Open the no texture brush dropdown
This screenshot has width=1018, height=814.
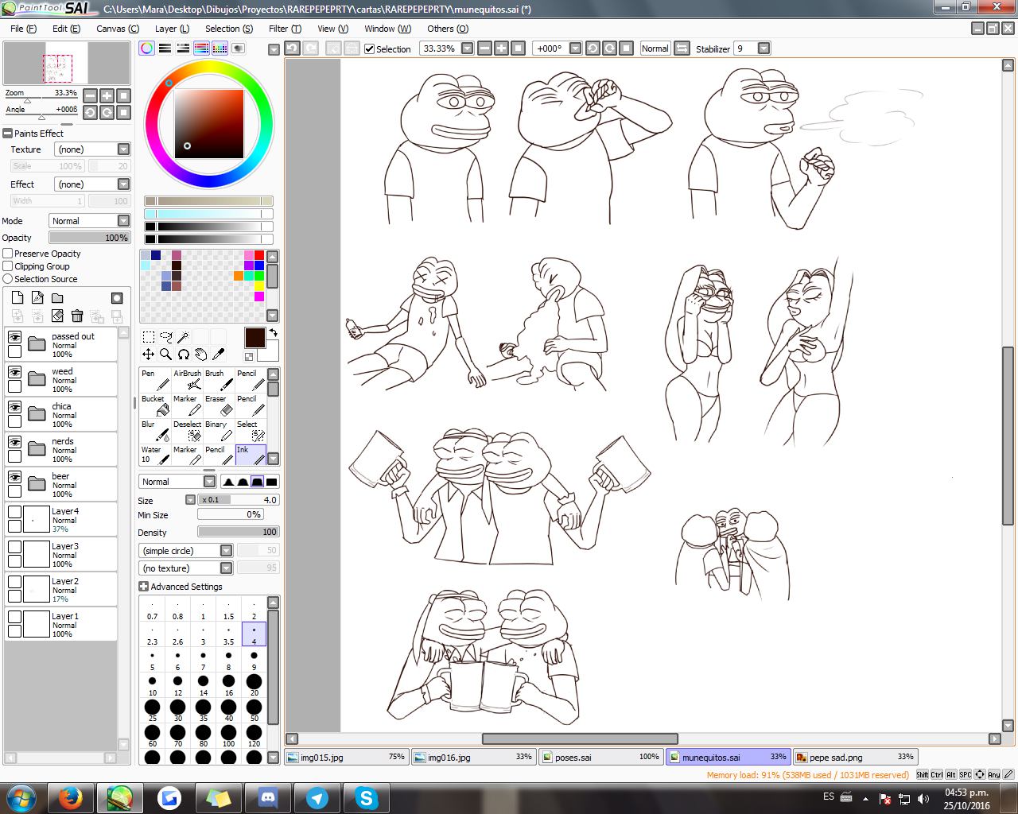pyautogui.click(x=226, y=568)
